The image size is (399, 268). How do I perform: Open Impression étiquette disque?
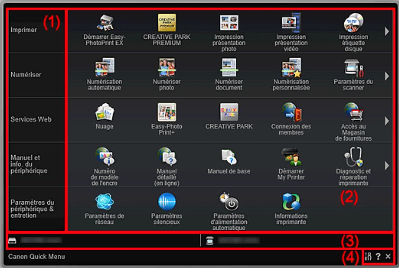[353, 33]
